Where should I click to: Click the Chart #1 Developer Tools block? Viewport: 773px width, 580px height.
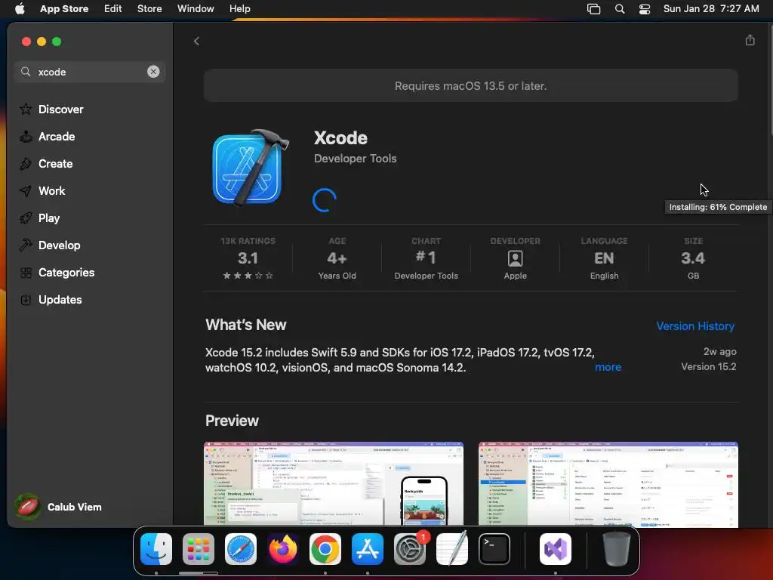pos(427,258)
